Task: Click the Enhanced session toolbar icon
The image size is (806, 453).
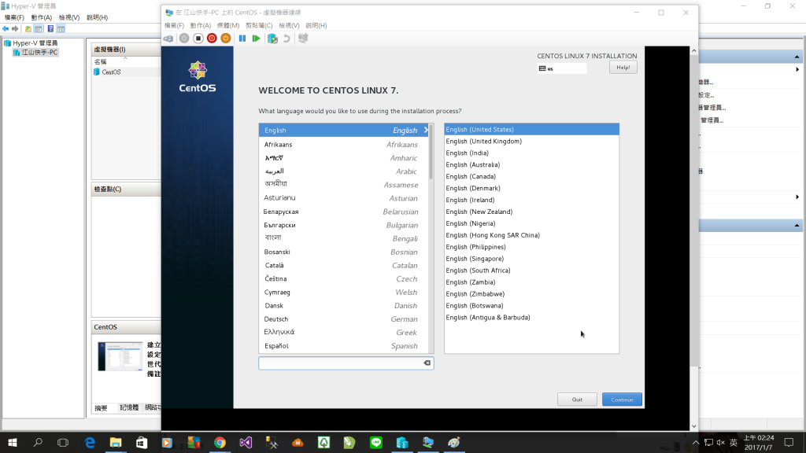Action: click(303, 39)
